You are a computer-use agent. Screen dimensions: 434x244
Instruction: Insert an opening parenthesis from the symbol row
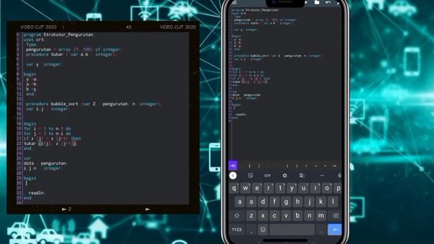(288, 165)
